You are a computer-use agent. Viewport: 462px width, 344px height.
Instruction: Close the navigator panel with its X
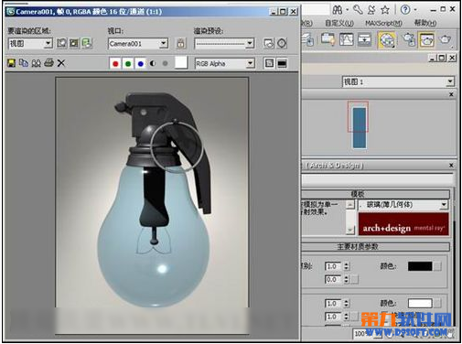point(451,94)
